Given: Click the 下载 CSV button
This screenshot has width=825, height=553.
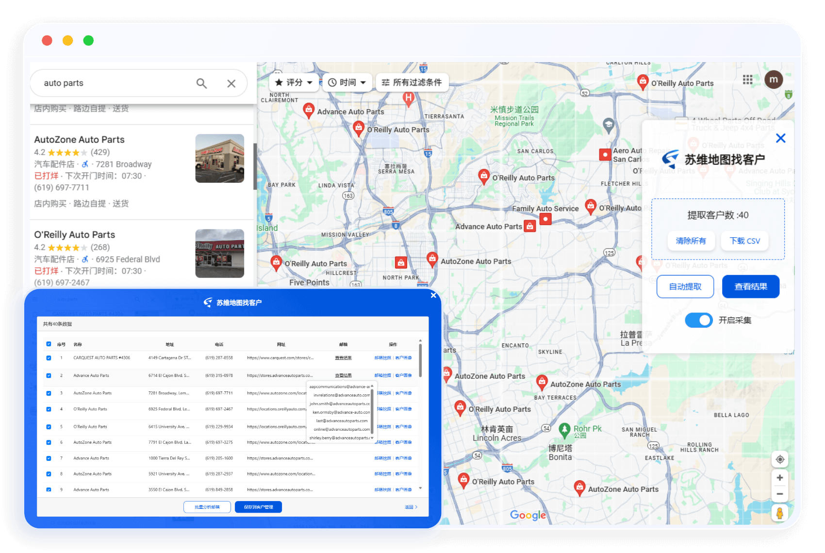Looking at the screenshot, I should (x=744, y=241).
